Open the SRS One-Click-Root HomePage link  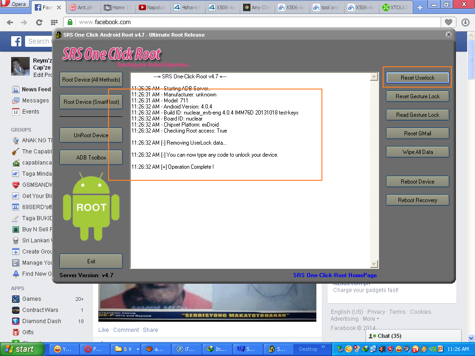334,275
